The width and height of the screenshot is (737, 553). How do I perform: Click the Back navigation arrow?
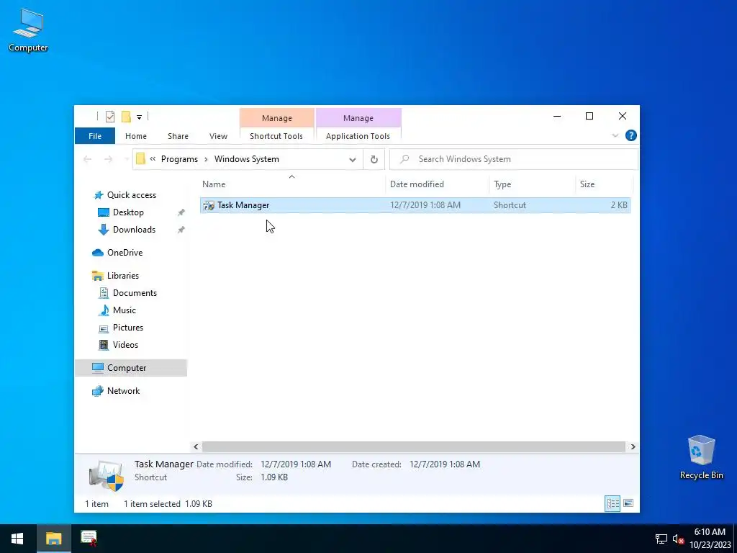tap(87, 159)
